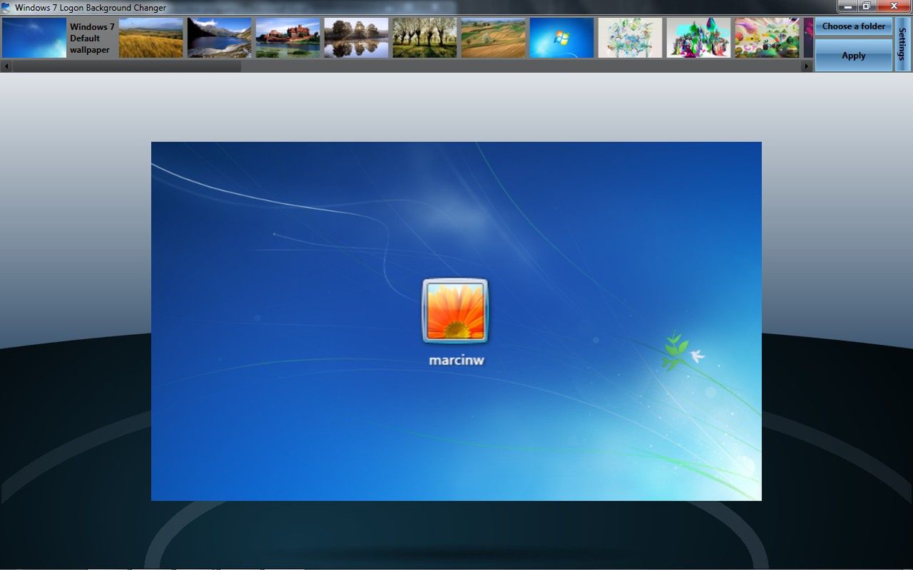The height and width of the screenshot is (570, 913).
Task: Choose the blue Windows logo wallpaper thumbnail
Action: (561, 38)
